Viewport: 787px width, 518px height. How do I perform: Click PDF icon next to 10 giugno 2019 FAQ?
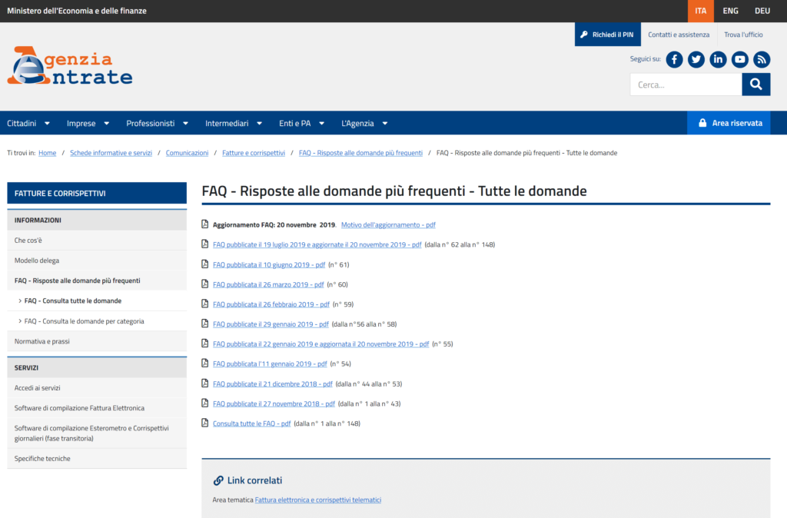[x=204, y=264]
